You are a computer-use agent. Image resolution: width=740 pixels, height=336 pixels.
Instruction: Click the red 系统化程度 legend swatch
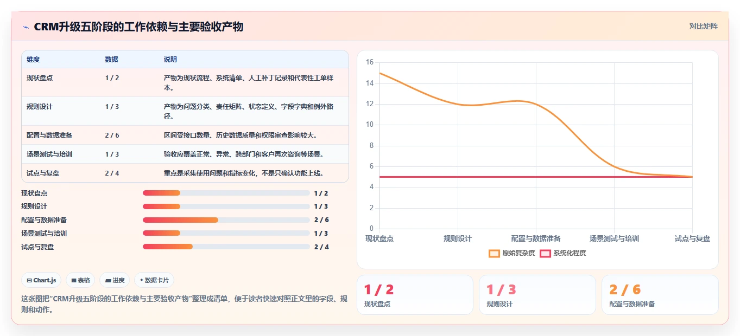(x=545, y=253)
